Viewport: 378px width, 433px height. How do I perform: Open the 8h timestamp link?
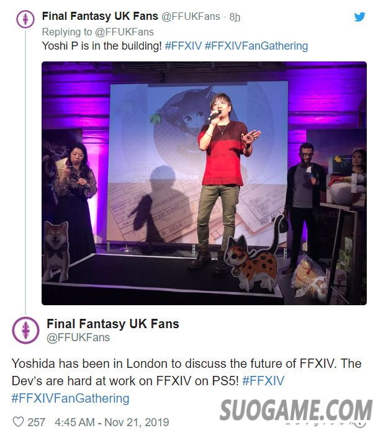pyautogui.click(x=235, y=17)
